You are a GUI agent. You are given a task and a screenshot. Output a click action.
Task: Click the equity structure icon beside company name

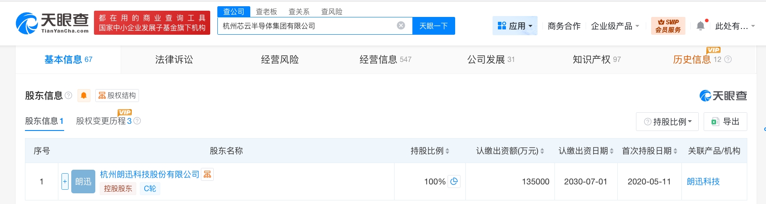pos(208,174)
